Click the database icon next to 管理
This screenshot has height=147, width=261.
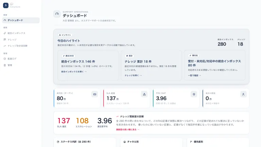click(5, 65)
